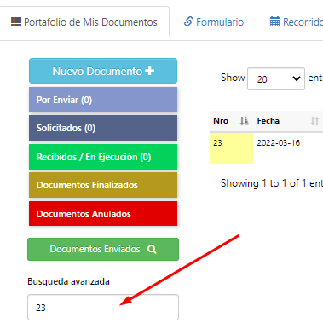Select the yellow highlighted row number 23
Screen dimensions: 323x323
(231, 148)
